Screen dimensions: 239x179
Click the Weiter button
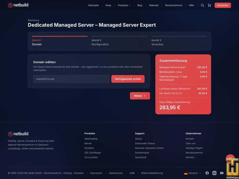[x=140, y=96]
